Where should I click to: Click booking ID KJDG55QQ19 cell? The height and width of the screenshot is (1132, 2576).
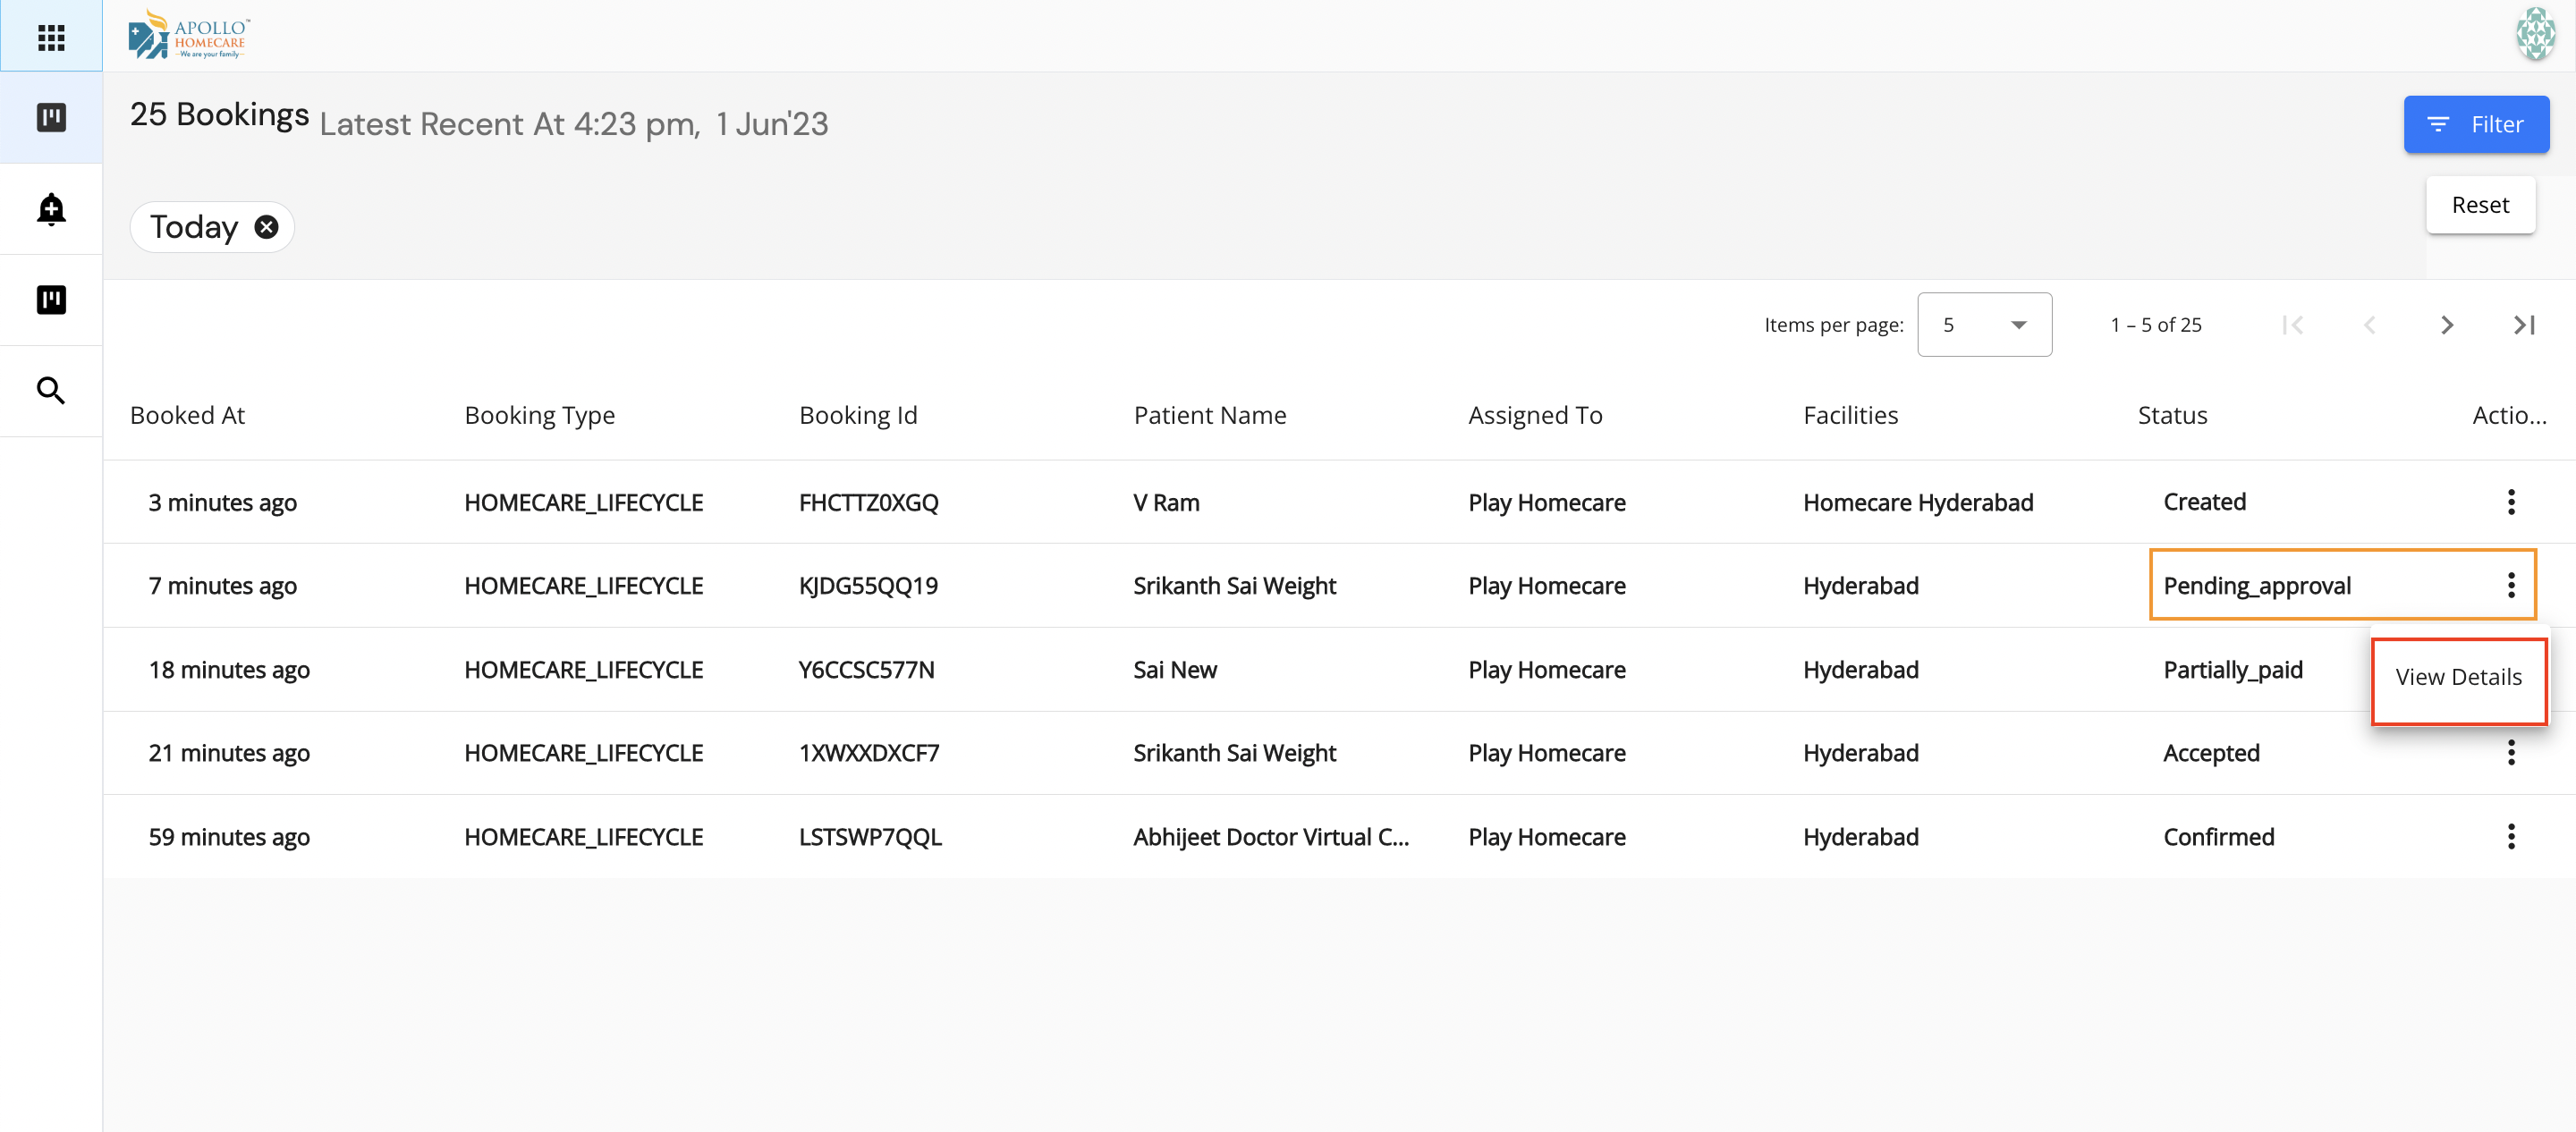coord(868,586)
